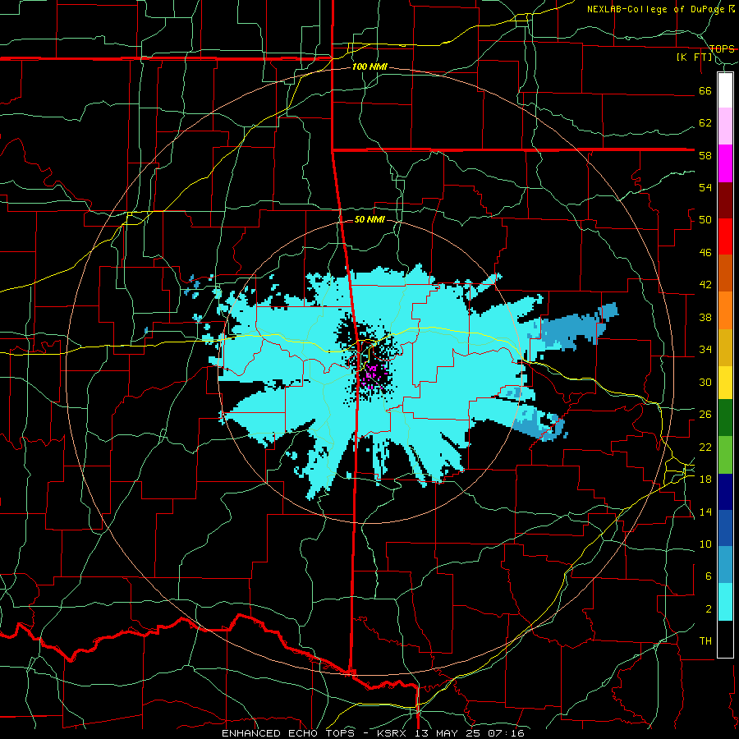Click the legend value 38

(705, 317)
